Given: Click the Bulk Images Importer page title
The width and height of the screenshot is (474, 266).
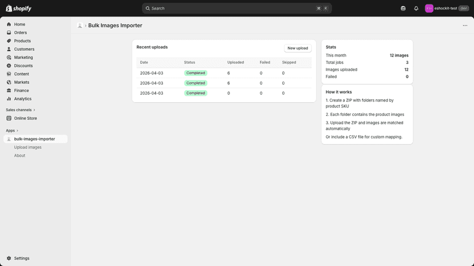Looking at the screenshot, I should coord(115,26).
